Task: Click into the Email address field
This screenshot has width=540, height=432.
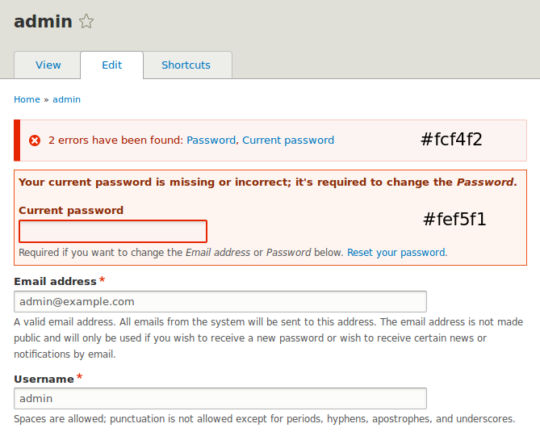Action: tap(220, 301)
